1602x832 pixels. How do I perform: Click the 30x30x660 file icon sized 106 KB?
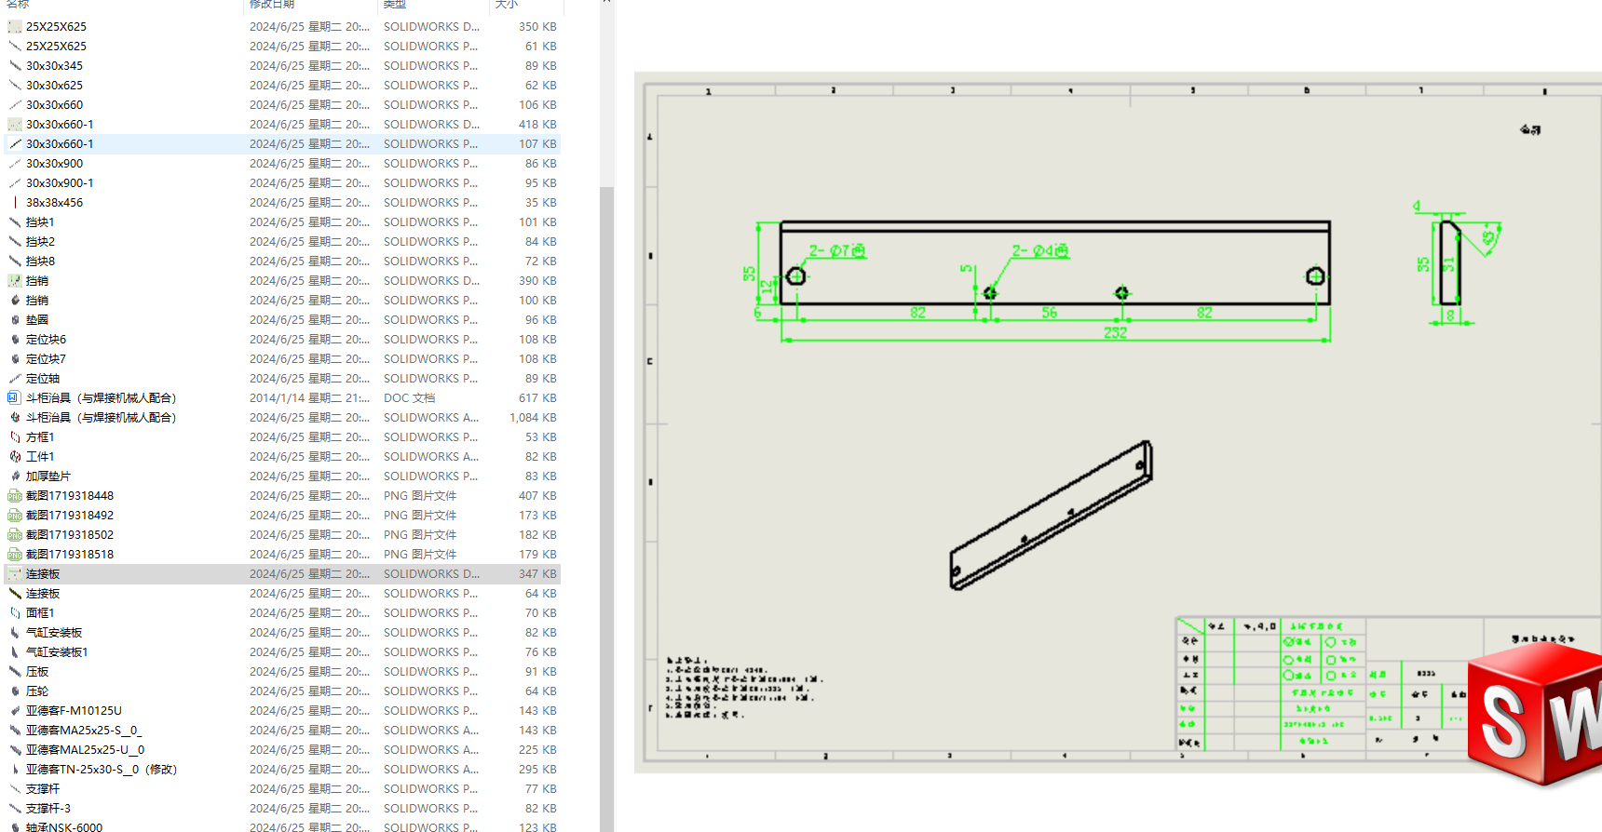(x=15, y=105)
